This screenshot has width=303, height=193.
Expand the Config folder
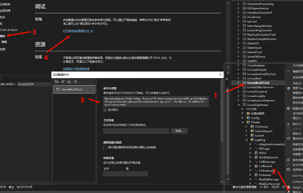243,118
